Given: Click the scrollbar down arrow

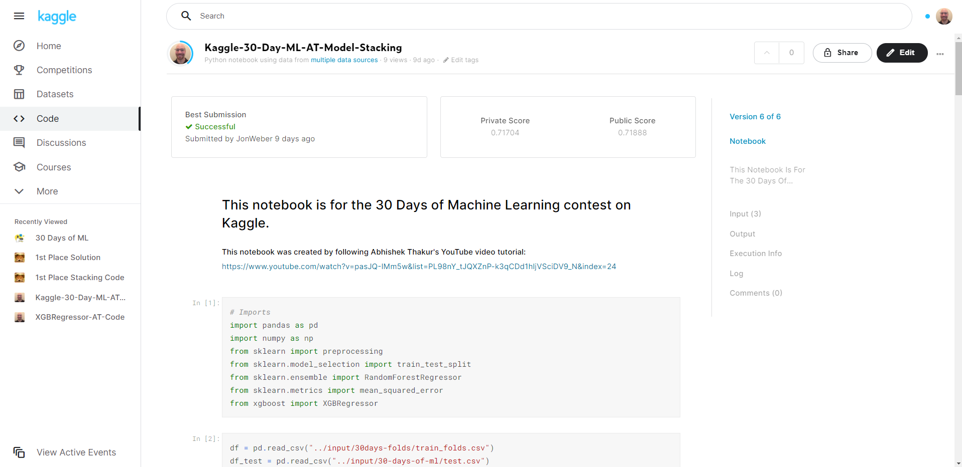Looking at the screenshot, I should pos(958,463).
